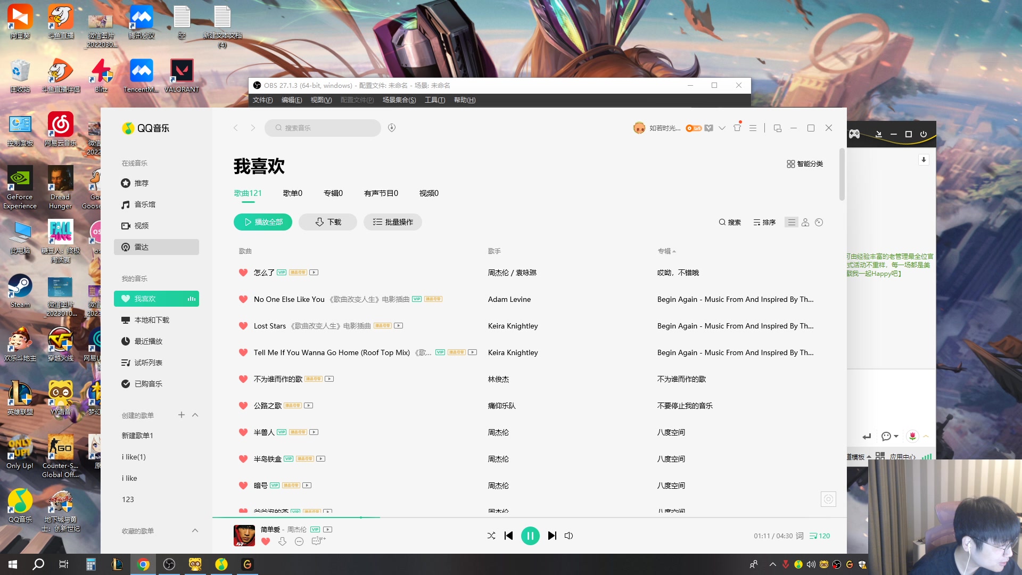Click the locate current song button

point(828,499)
